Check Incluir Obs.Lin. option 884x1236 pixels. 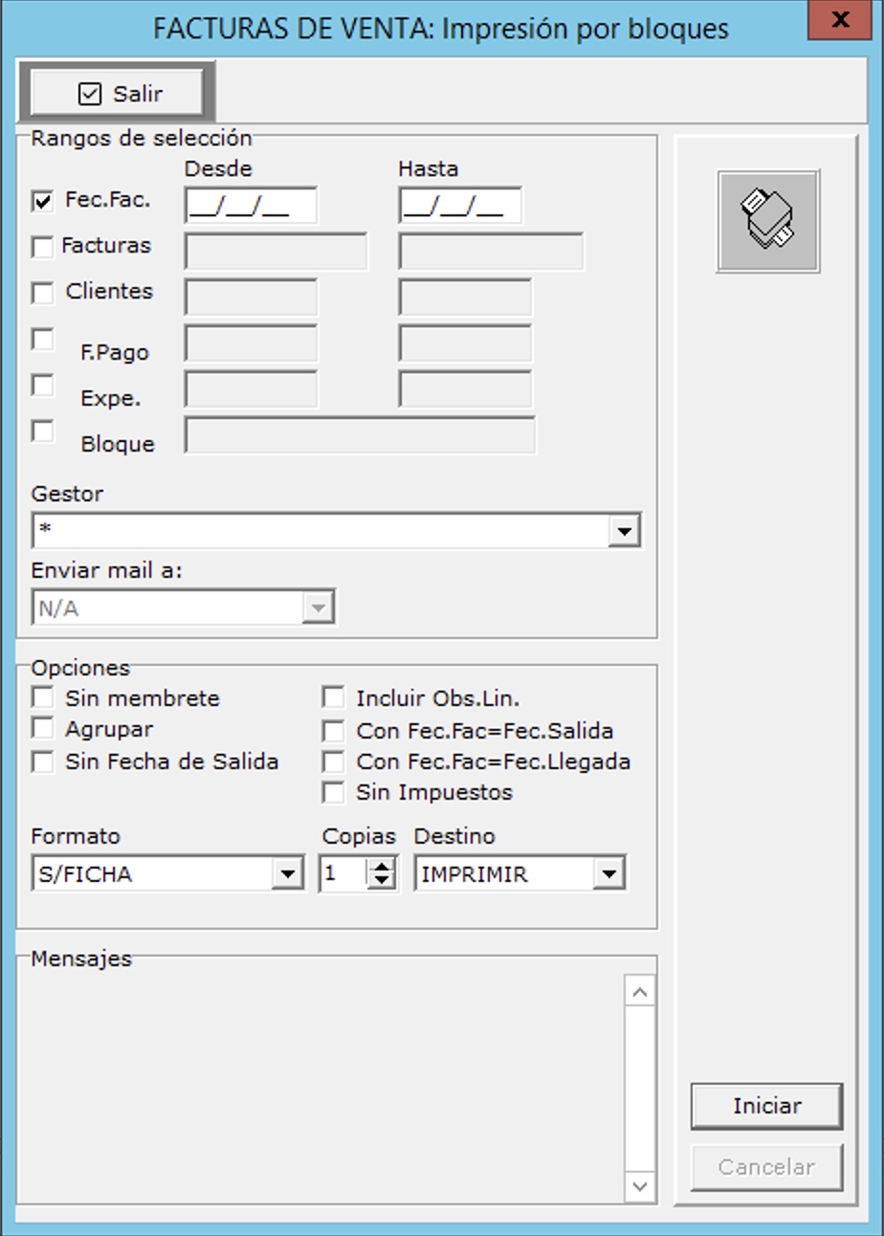(x=333, y=697)
